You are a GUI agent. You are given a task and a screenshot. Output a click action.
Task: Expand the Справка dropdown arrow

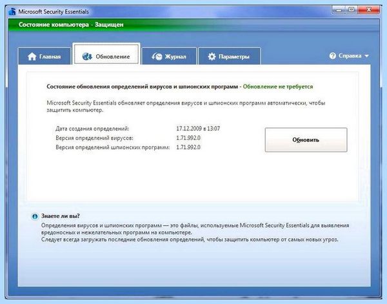[x=367, y=56]
